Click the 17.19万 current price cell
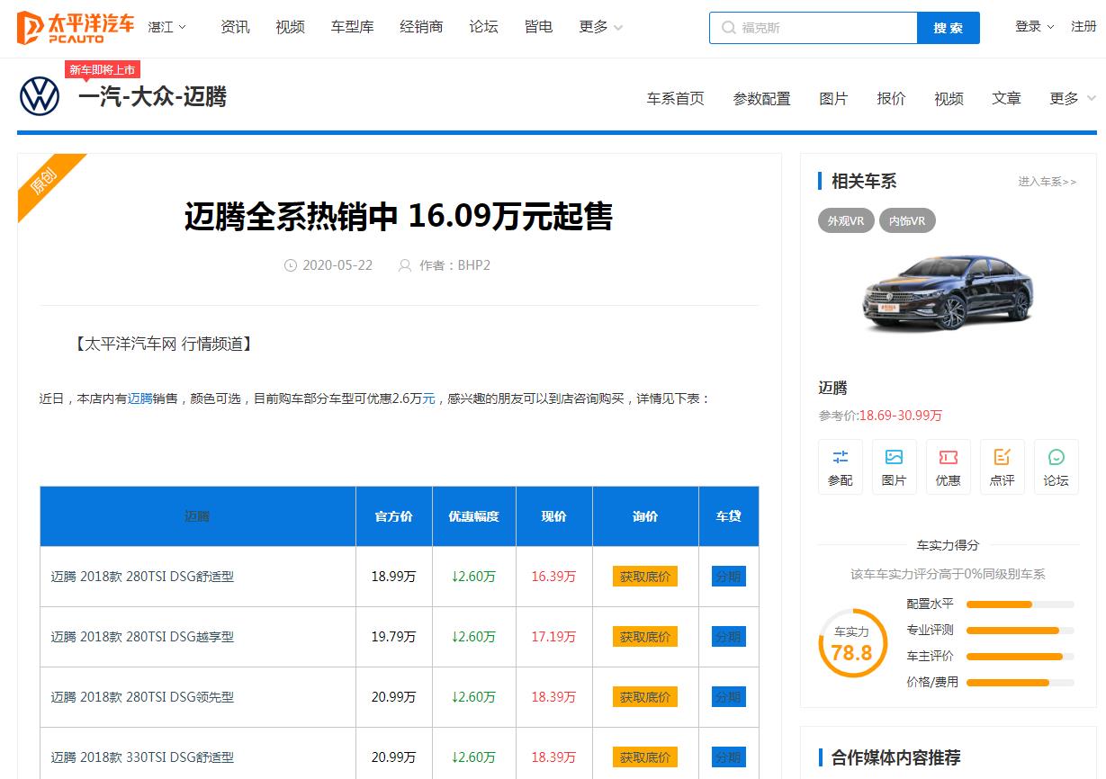The width and height of the screenshot is (1106, 779). point(553,637)
